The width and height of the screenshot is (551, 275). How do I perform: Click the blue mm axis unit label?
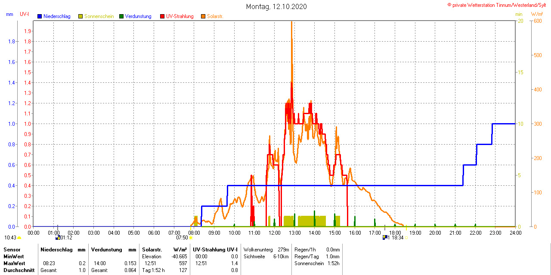(9, 14)
